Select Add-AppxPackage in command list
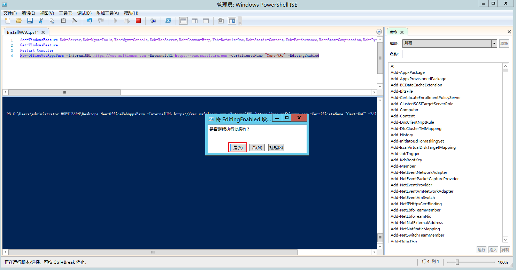The width and height of the screenshot is (516, 270). point(408,72)
